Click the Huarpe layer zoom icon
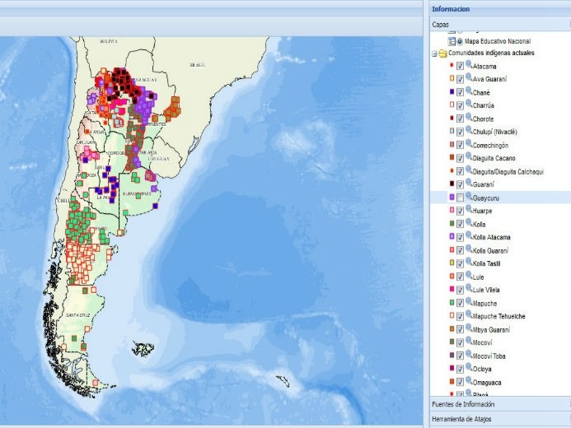This screenshot has width=571, height=428. point(468,210)
